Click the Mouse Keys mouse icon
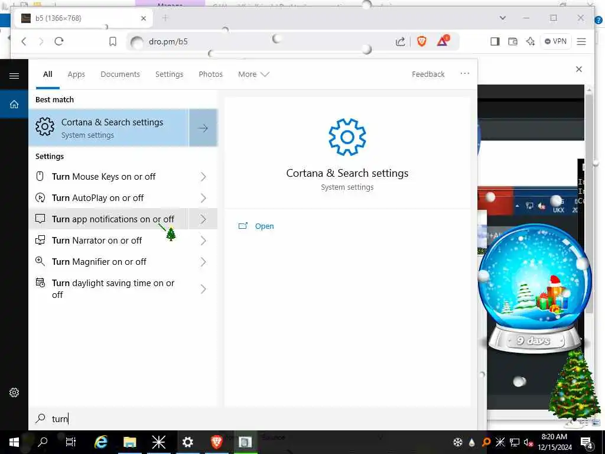Screen dimensions: 605x454 [40, 176]
